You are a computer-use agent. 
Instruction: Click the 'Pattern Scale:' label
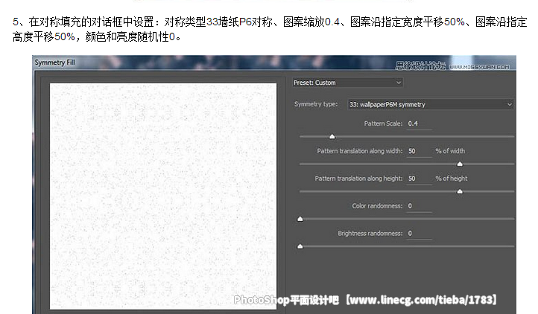pos(383,124)
